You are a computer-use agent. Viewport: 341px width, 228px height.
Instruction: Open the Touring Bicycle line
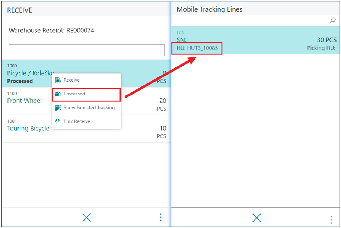point(28,128)
